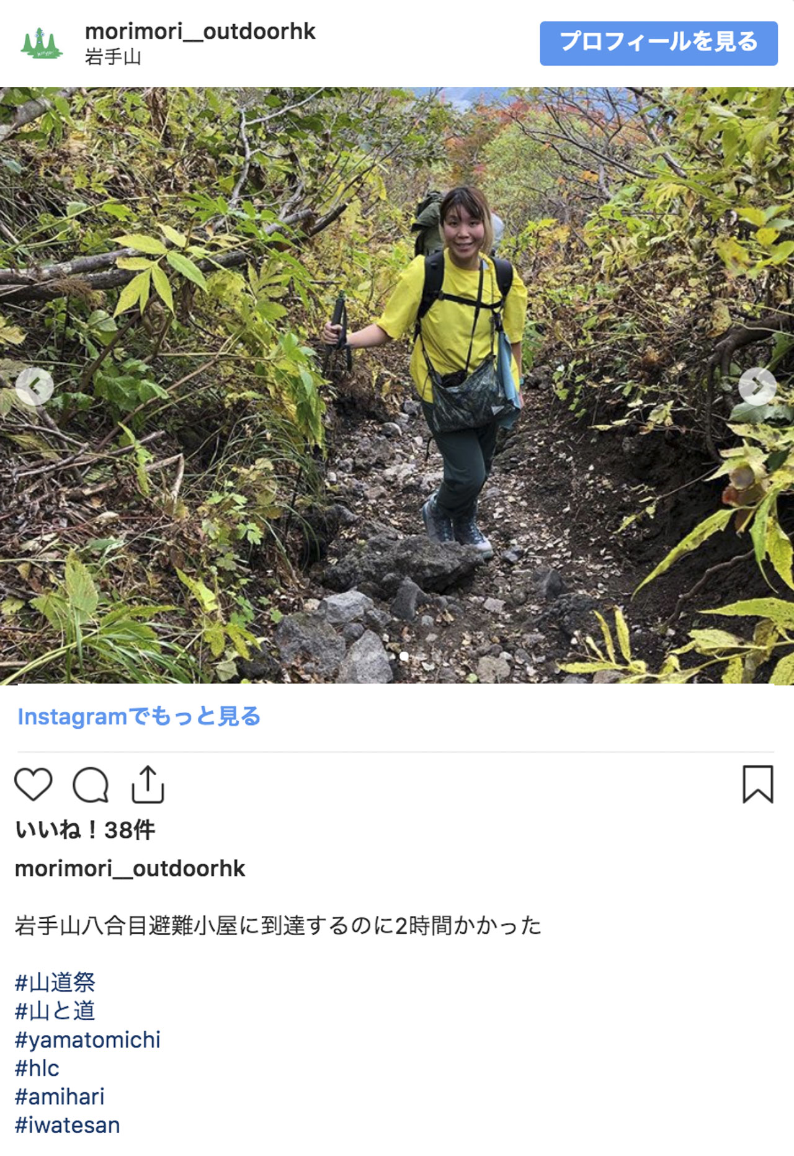
Task: Share the post via the upload arrow icon
Action: (x=148, y=784)
